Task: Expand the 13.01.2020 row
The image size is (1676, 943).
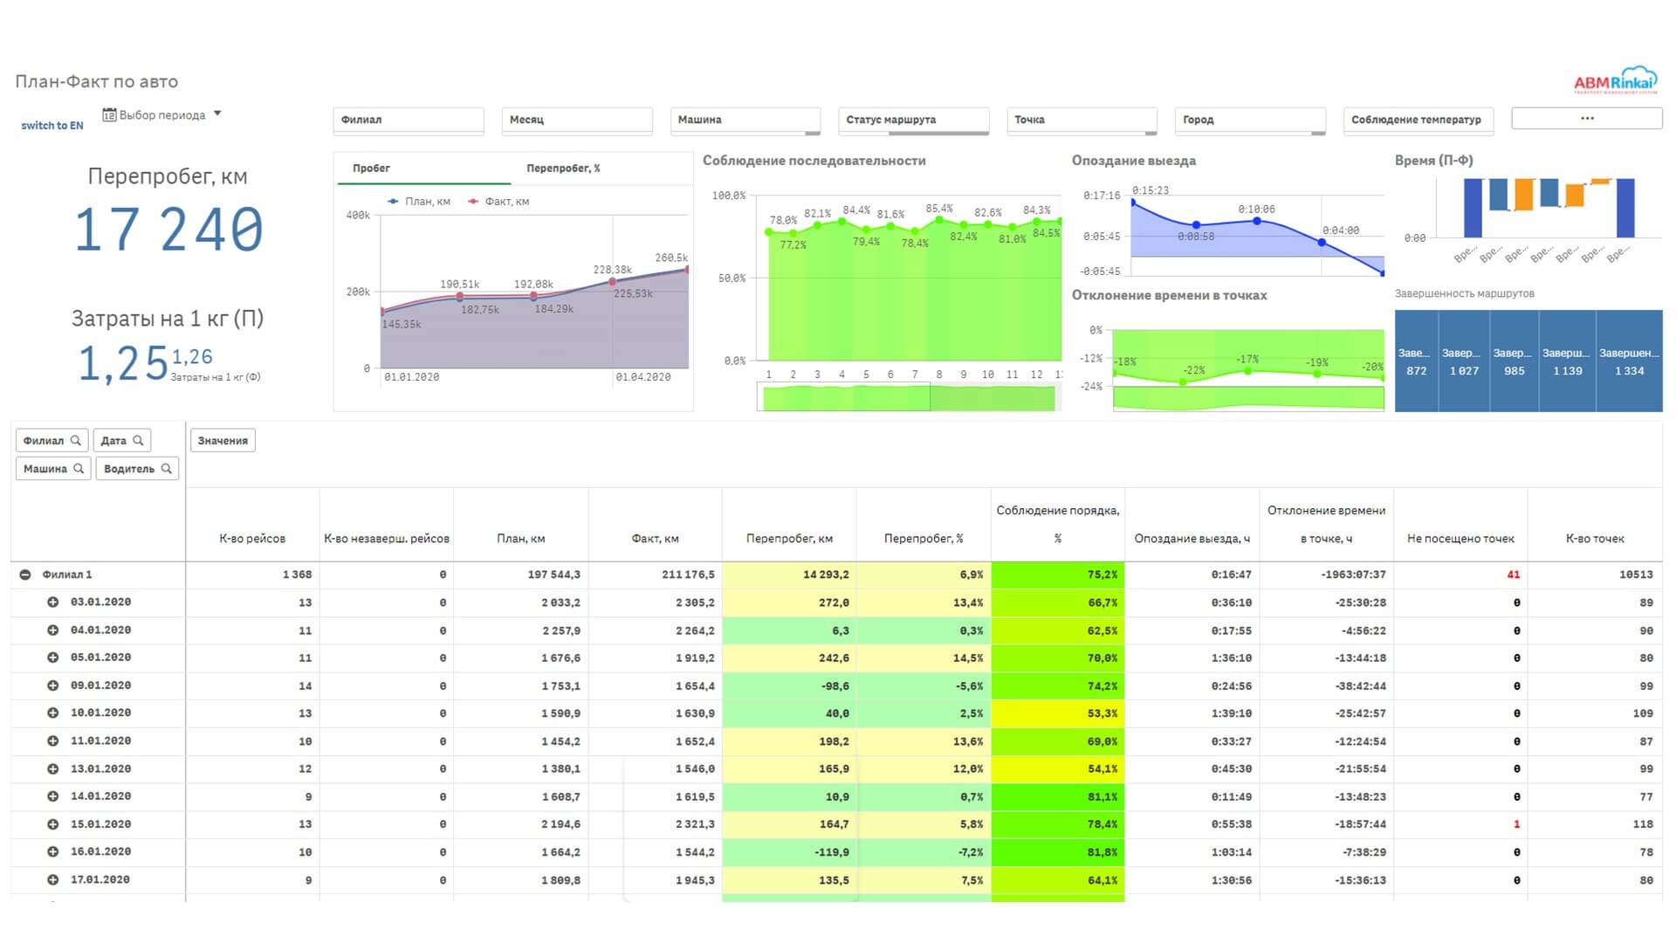Action: click(x=52, y=768)
